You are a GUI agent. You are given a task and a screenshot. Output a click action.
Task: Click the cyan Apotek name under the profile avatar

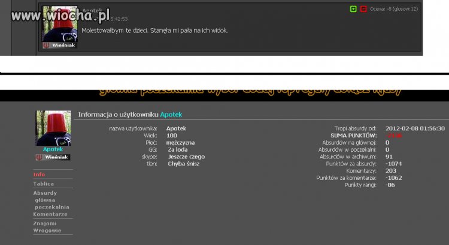53,149
